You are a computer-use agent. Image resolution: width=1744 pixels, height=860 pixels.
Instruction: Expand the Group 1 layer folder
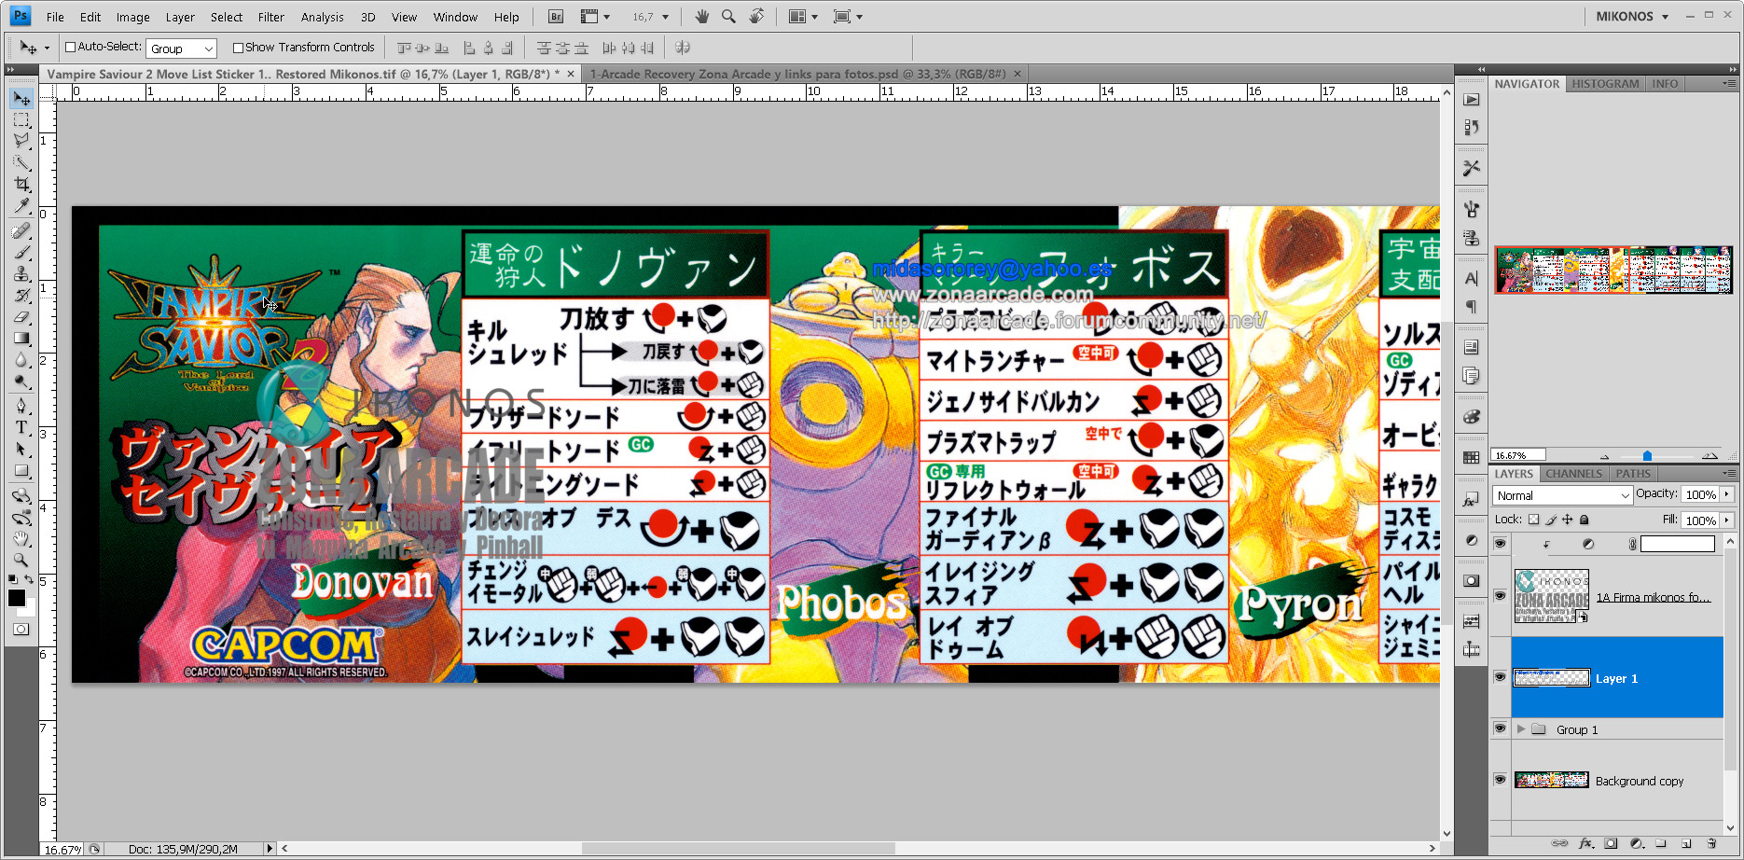(x=1521, y=729)
